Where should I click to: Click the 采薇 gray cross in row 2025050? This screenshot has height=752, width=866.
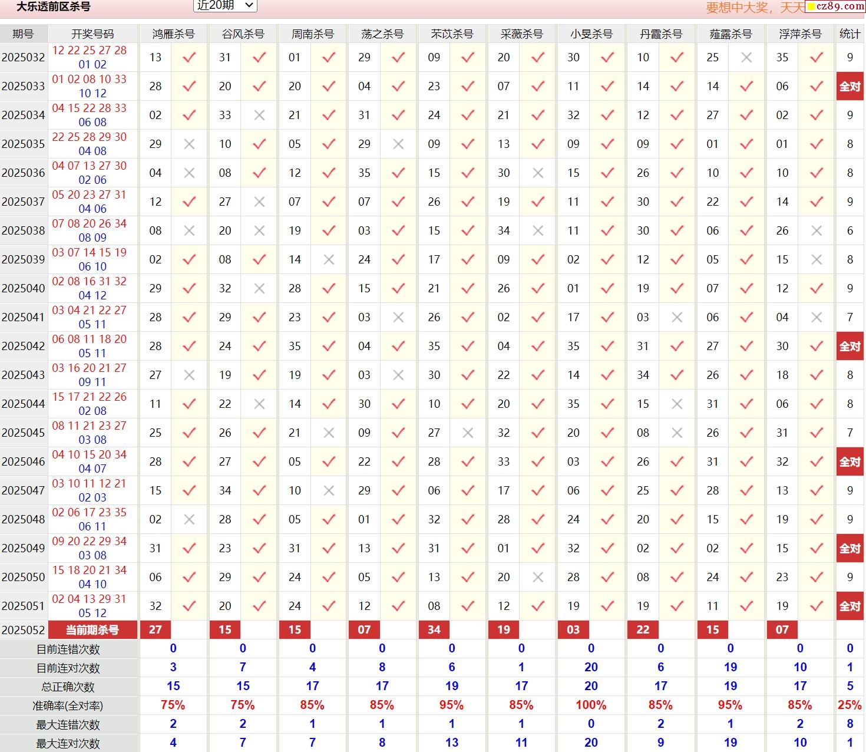tap(538, 578)
